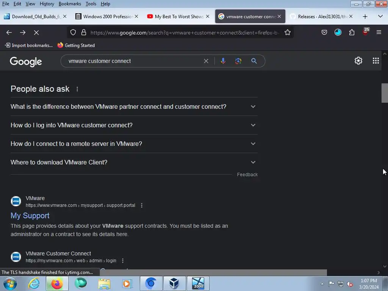This screenshot has width=388, height=291.
Task: Open the taskbar clock and date
Action: pyautogui.click(x=369, y=284)
